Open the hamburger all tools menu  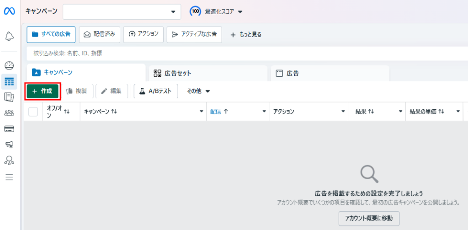tap(9, 177)
